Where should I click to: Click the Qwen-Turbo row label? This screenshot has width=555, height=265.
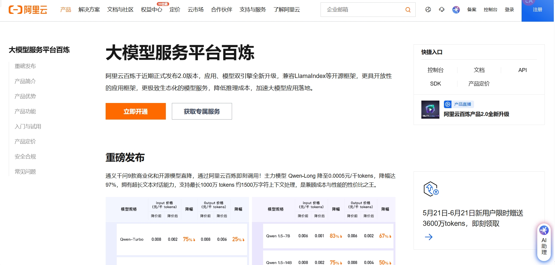132,239
